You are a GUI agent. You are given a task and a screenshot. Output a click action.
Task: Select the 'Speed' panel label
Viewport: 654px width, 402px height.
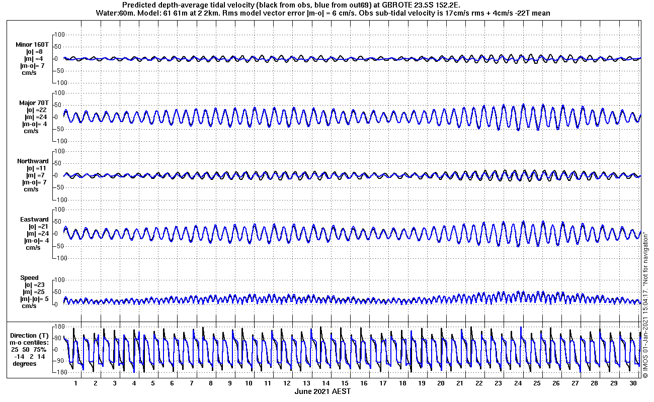[x=29, y=278]
